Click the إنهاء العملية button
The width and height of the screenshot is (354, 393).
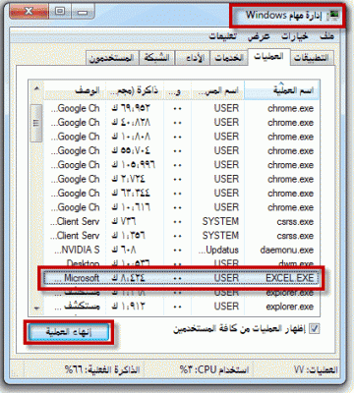[x=69, y=332]
